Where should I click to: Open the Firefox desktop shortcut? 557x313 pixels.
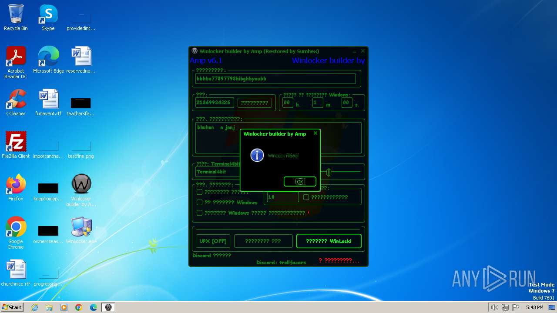(16, 188)
